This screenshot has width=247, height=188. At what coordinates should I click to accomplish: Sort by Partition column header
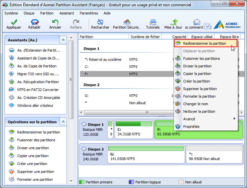103,37
